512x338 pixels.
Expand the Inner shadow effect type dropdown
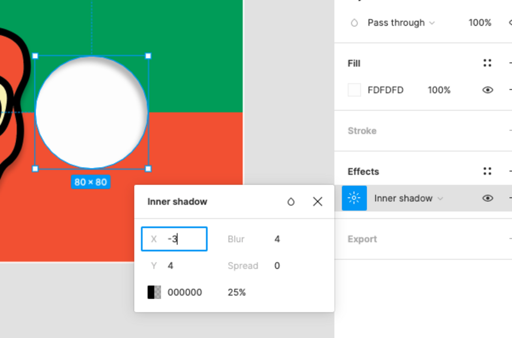point(408,198)
